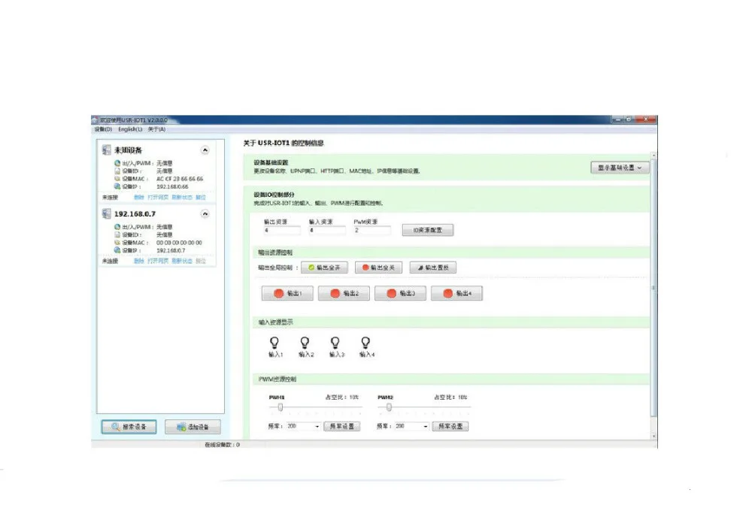Click 刷新状态 link in 192.168.0.7 card

182,262
